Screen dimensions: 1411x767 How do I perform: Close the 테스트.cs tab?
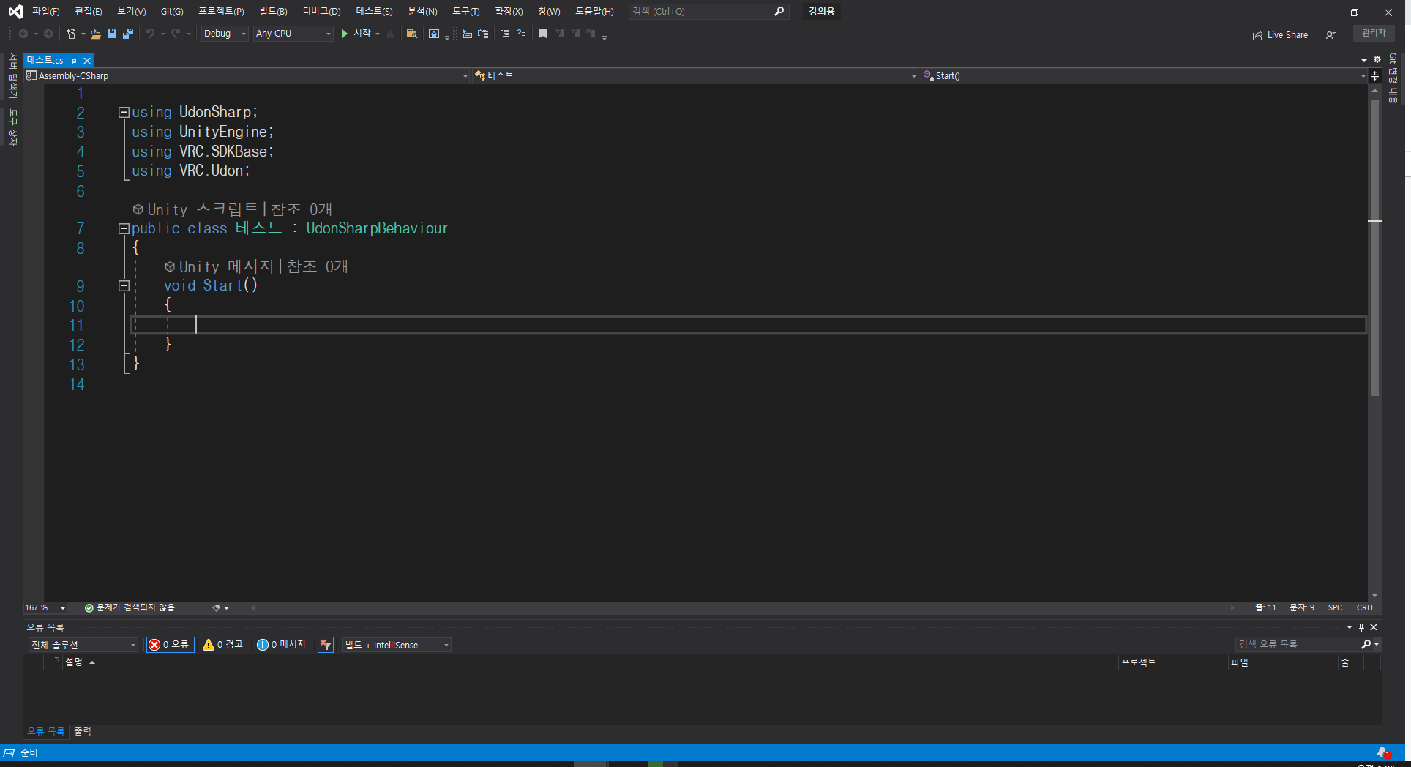pyautogui.click(x=87, y=61)
